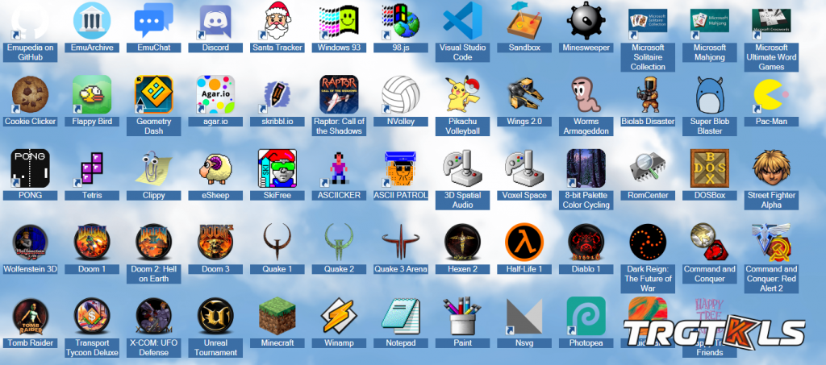
Task: Select the Clippy assistant icon
Action: coord(153,168)
